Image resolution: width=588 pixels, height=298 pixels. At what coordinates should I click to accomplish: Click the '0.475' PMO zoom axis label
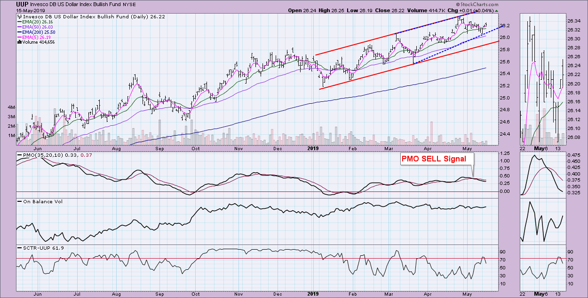coord(574,154)
